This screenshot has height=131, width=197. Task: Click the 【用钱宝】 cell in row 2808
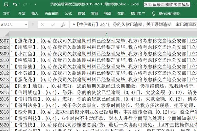pyautogui.click(x=103, y=47)
